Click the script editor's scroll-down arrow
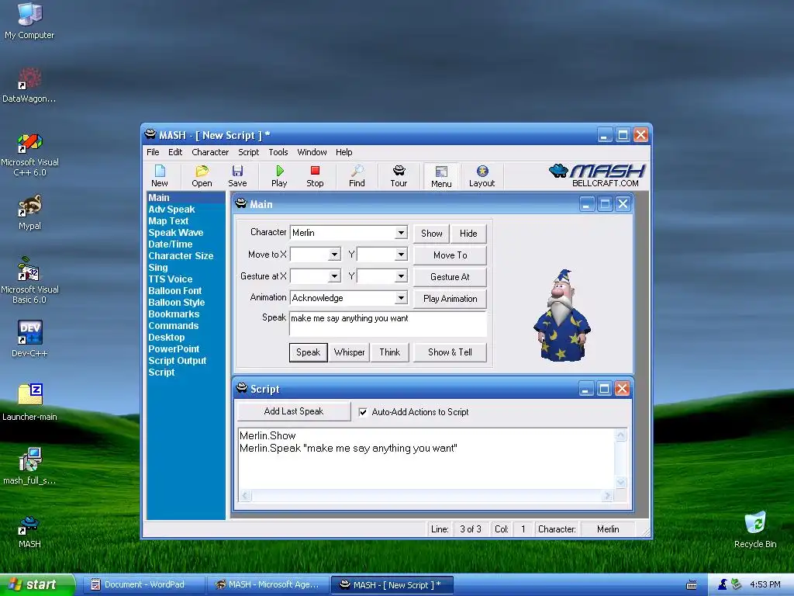Screen dimensions: 794x596 [621, 482]
